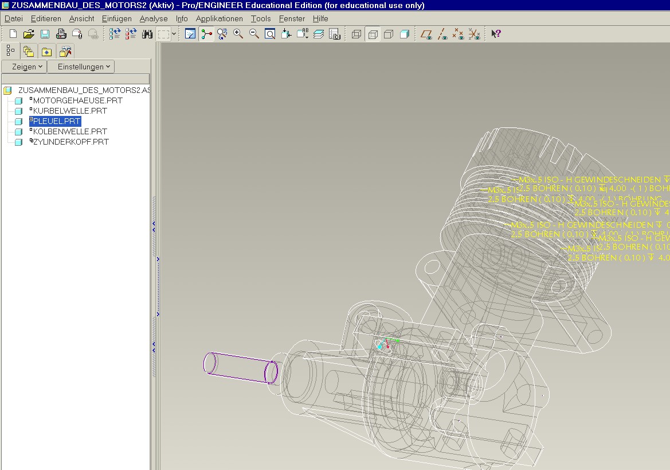The image size is (670, 470).
Task: Click the binoculars Find icon
Action: [147, 34]
